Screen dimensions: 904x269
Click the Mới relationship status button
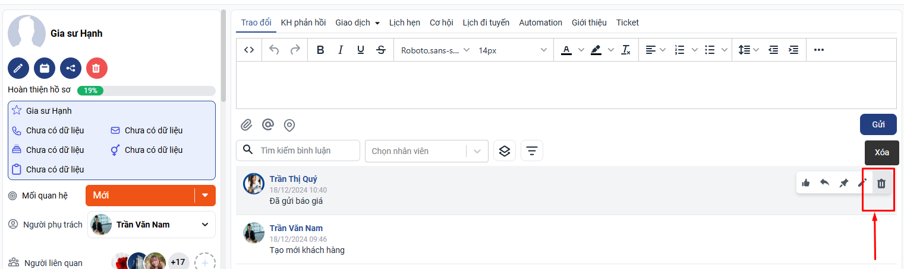[140, 196]
